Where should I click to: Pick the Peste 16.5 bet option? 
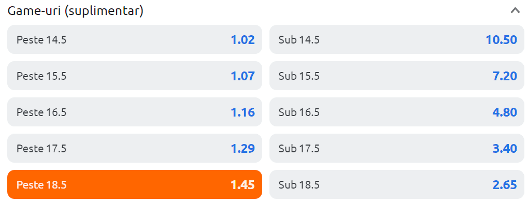[x=135, y=112]
